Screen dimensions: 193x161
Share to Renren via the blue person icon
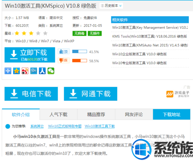(x=42, y=71)
